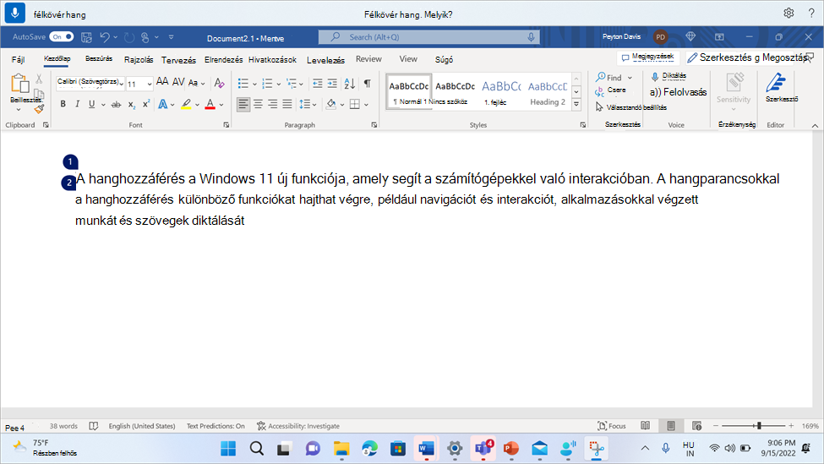Select the Levelezés tab

(x=326, y=60)
